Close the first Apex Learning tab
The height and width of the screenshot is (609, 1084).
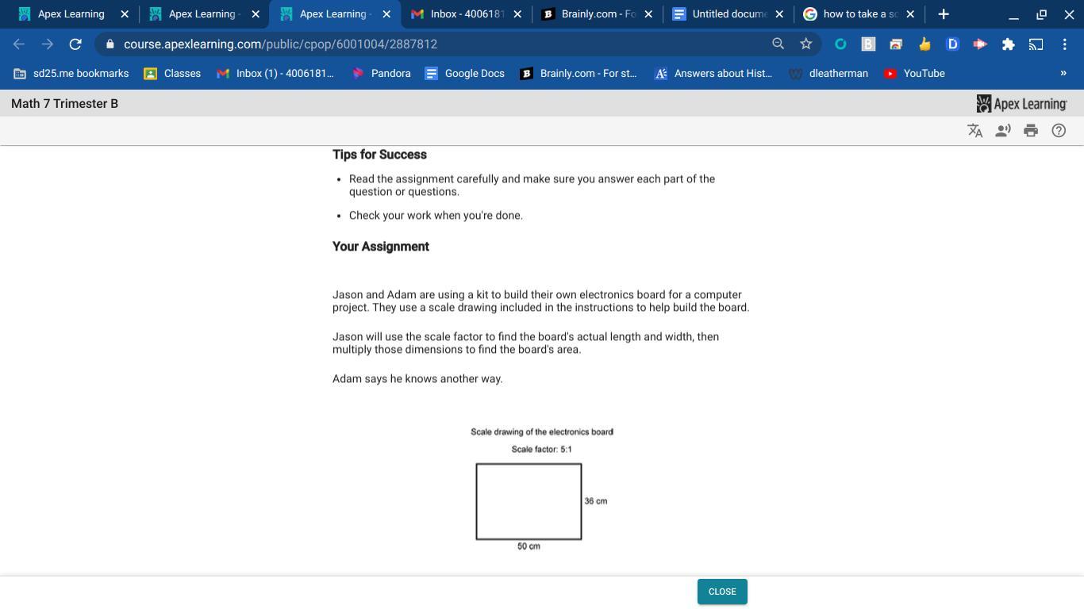(x=125, y=14)
